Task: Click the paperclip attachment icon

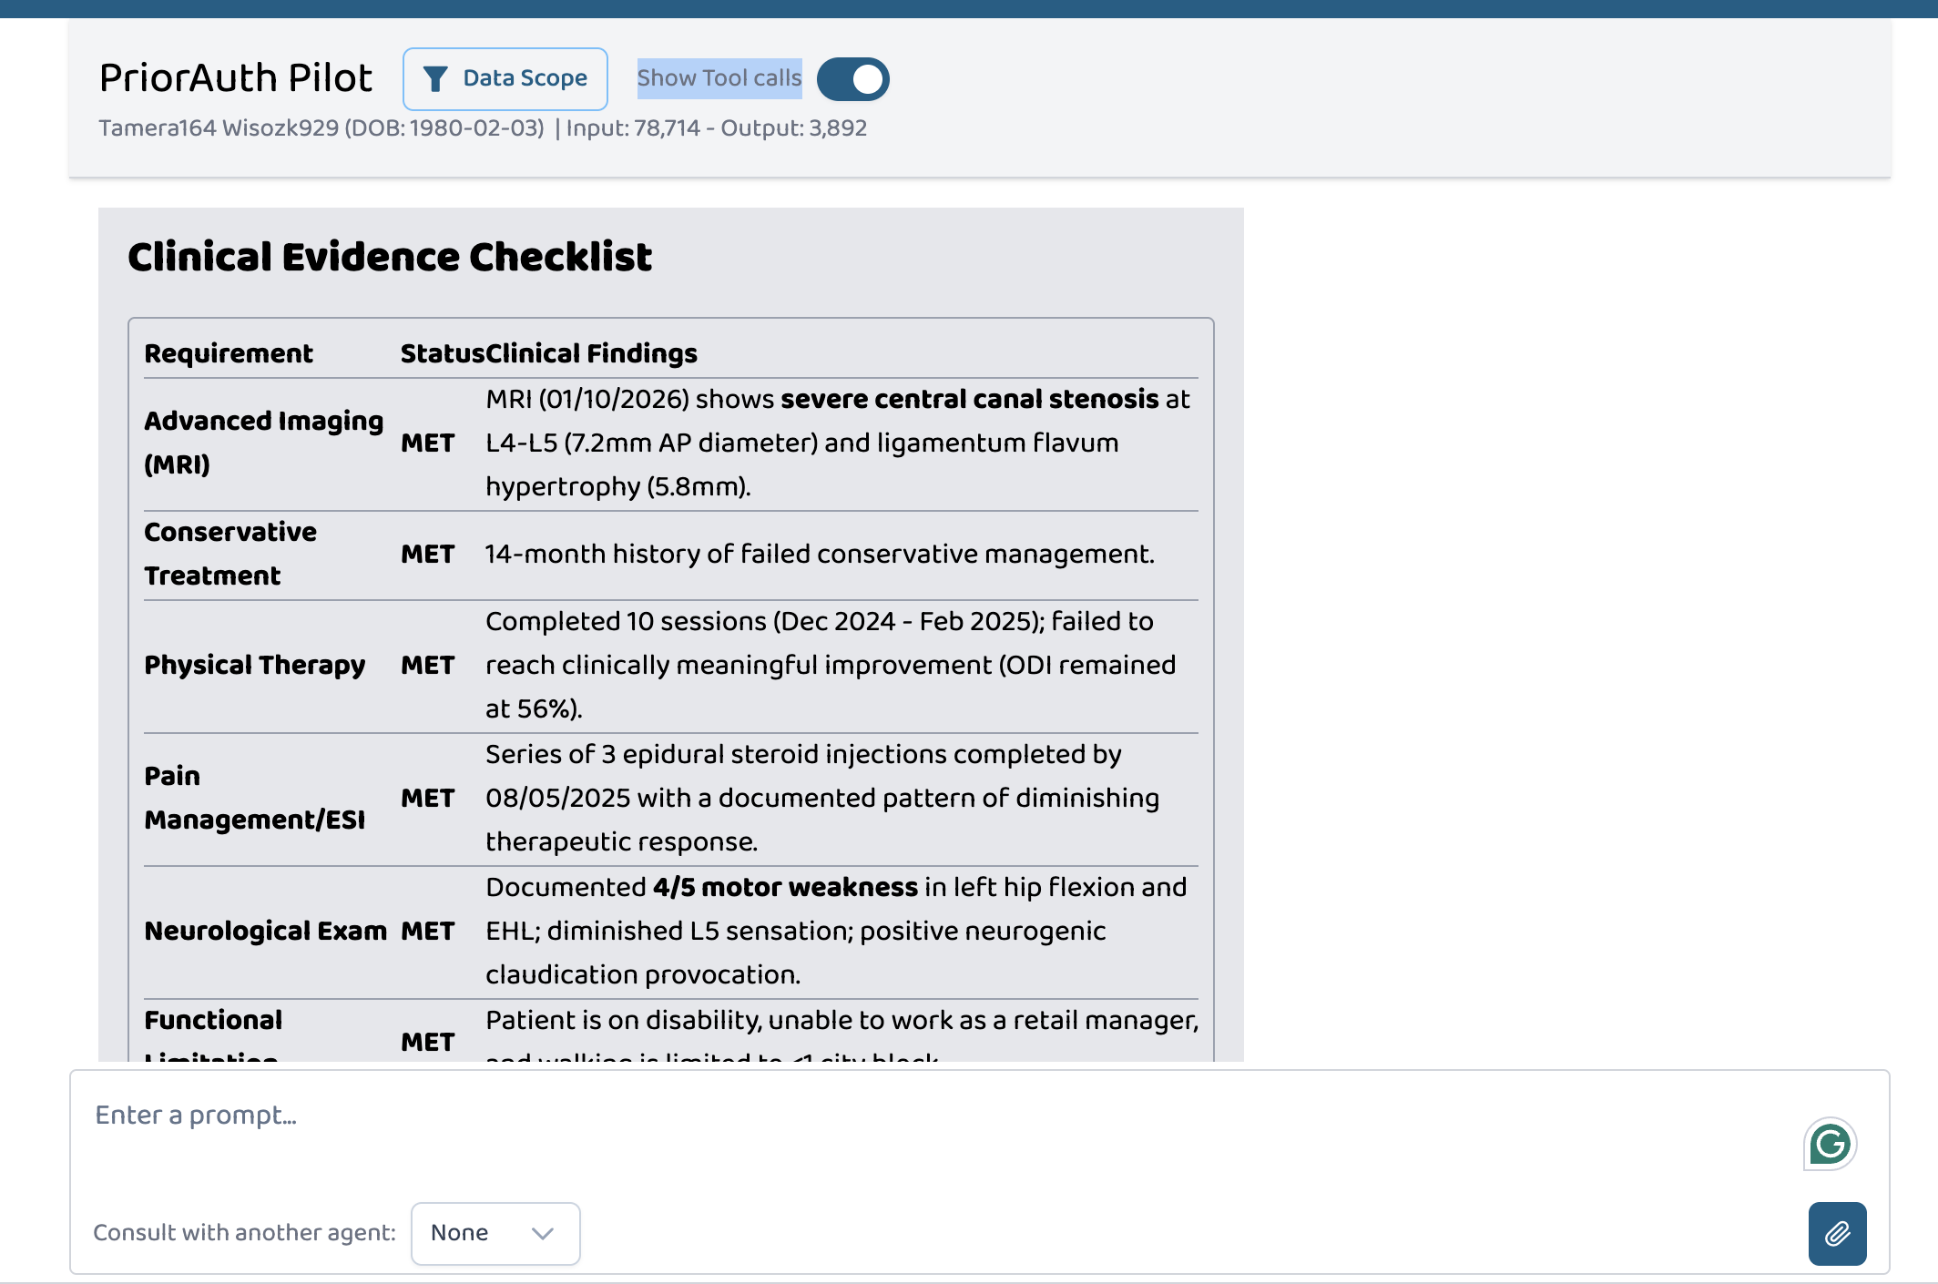Action: click(1837, 1234)
